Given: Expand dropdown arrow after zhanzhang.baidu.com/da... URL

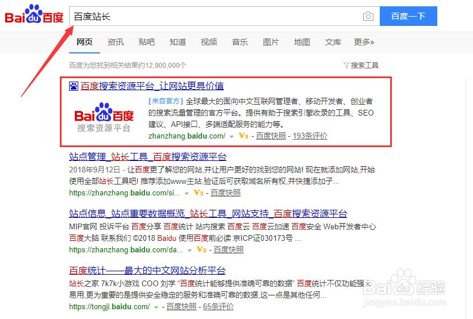Looking at the screenshot, I should coord(189,251).
